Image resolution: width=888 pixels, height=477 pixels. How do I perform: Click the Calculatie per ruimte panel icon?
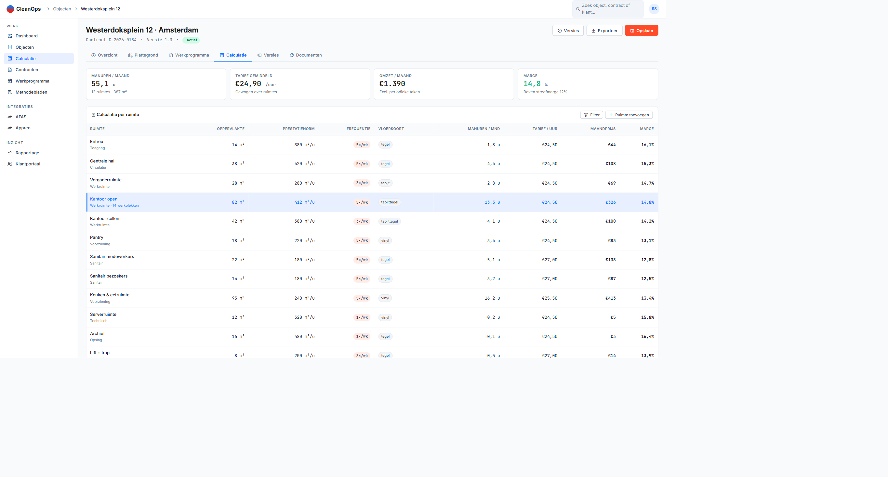pyautogui.click(x=93, y=115)
